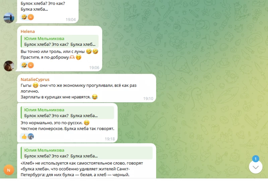
Task: Go to quoted message in the 19:18 reply
Action: (67, 113)
